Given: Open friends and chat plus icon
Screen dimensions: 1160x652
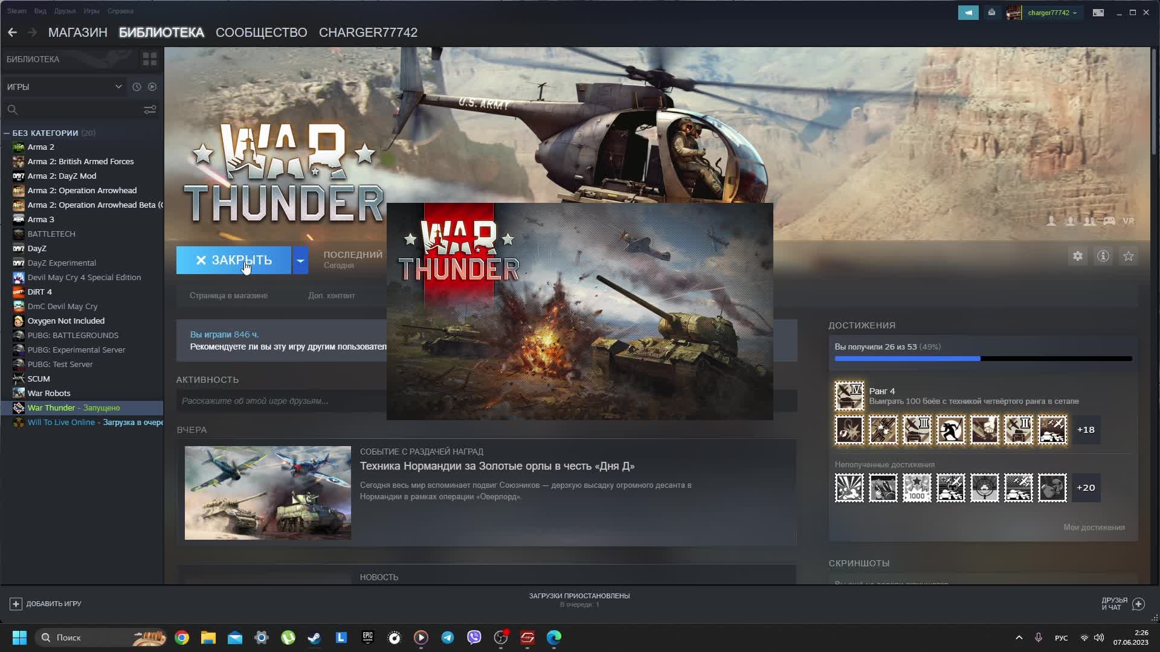Looking at the screenshot, I should (x=1138, y=604).
